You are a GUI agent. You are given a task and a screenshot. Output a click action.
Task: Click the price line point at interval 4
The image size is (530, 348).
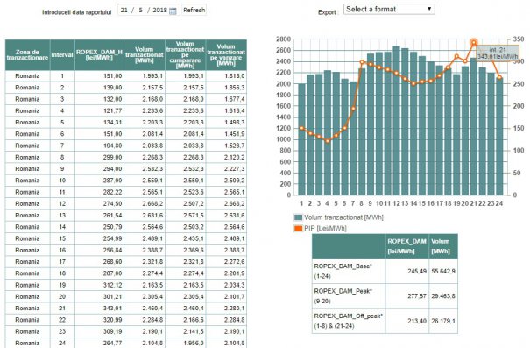(327, 141)
